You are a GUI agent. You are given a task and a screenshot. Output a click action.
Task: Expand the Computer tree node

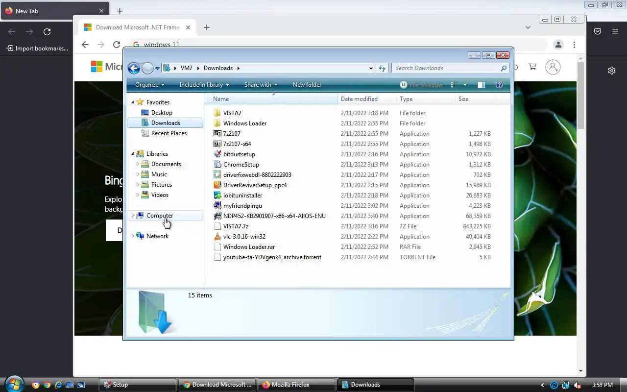coord(133,215)
